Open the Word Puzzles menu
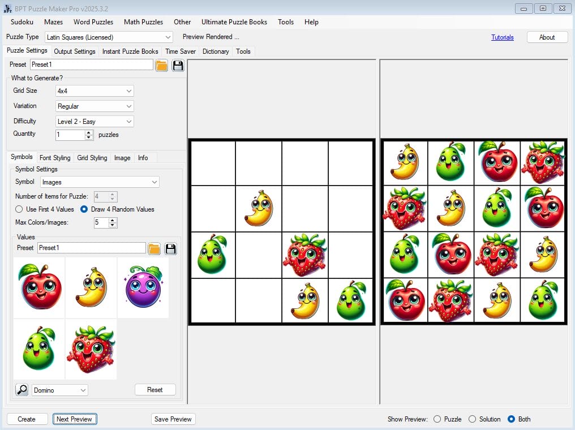575x430 pixels. [93, 22]
